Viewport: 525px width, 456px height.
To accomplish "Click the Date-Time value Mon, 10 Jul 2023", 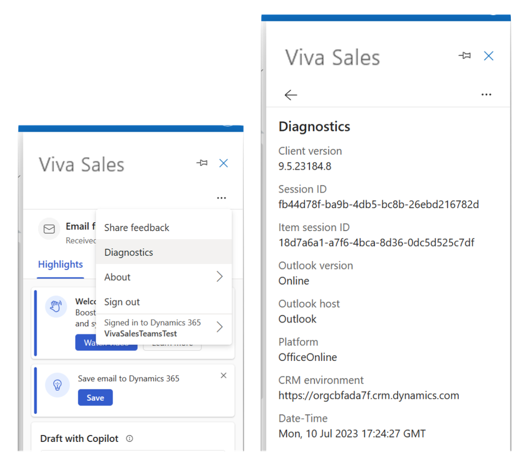I will [352, 434].
